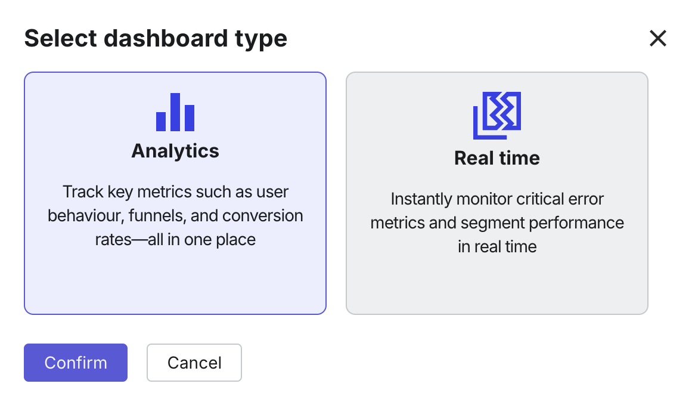
Task: Select the Real time dashboard card
Action: click(x=497, y=193)
